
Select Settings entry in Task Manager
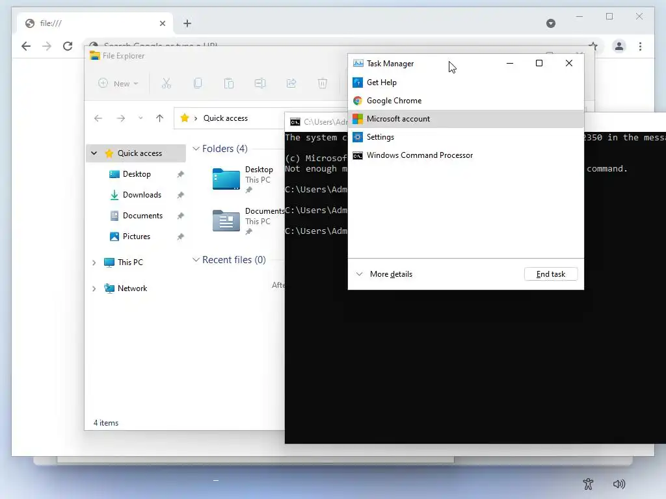pyautogui.click(x=466, y=137)
